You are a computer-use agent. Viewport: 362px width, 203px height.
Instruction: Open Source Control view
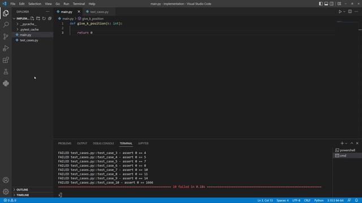pos(6,36)
